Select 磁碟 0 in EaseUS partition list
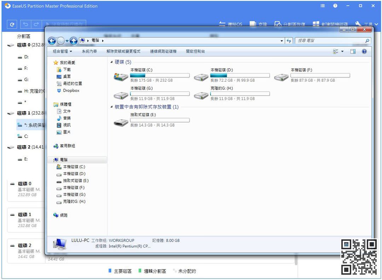Screen dimensions: 382x280 click(x=26, y=45)
